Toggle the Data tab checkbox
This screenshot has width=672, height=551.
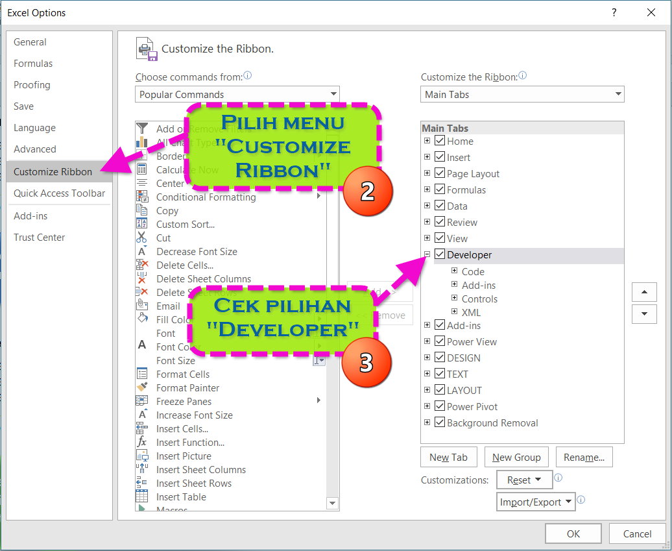coord(439,205)
